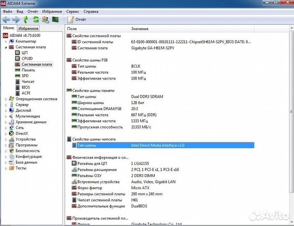The width and height of the screenshot is (294, 226).
Task: Click the vertical scrollbar thumb
Action: 291,112
